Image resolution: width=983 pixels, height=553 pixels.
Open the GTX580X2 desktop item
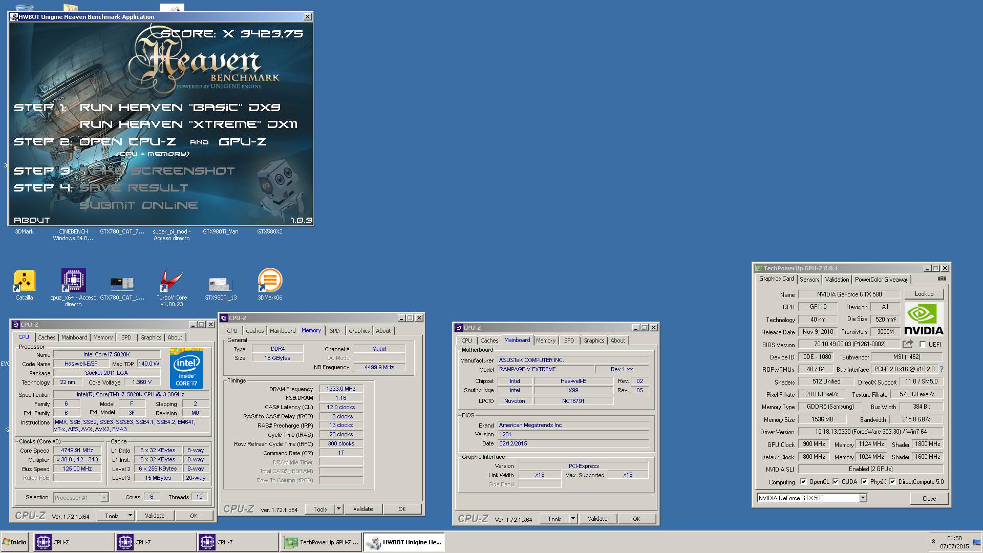(x=270, y=231)
